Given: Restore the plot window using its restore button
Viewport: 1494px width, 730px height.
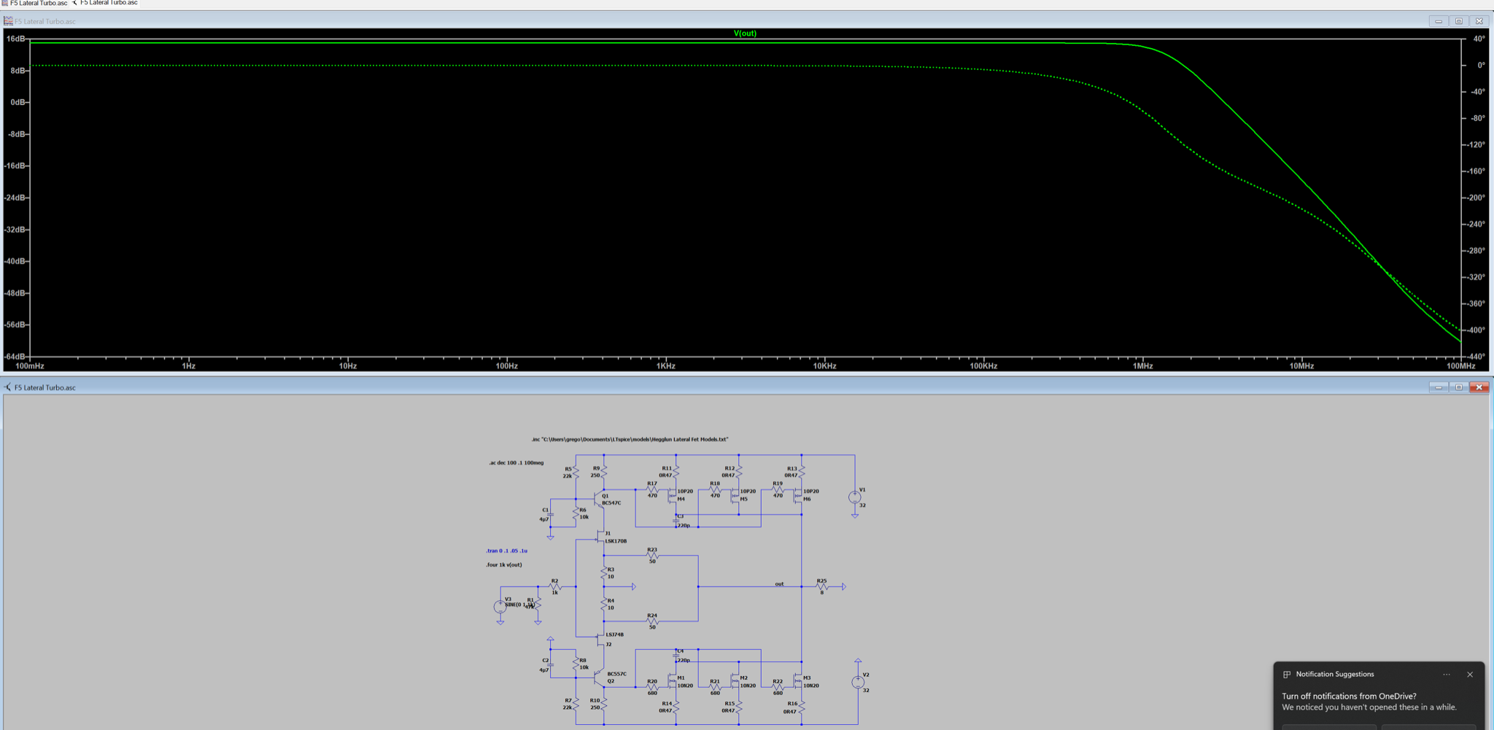Looking at the screenshot, I should (x=1458, y=21).
